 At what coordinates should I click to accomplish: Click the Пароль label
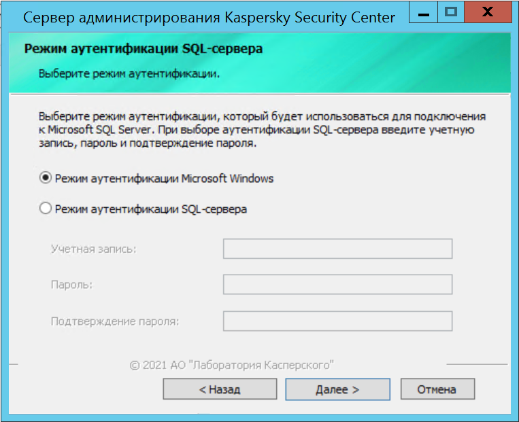pyautogui.click(x=71, y=285)
